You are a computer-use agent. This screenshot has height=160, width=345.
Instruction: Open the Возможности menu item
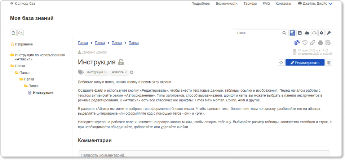point(226,4)
